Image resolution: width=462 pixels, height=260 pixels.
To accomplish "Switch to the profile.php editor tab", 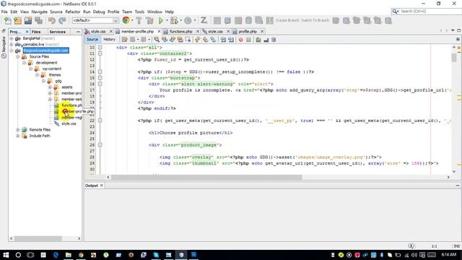I will [247, 31].
